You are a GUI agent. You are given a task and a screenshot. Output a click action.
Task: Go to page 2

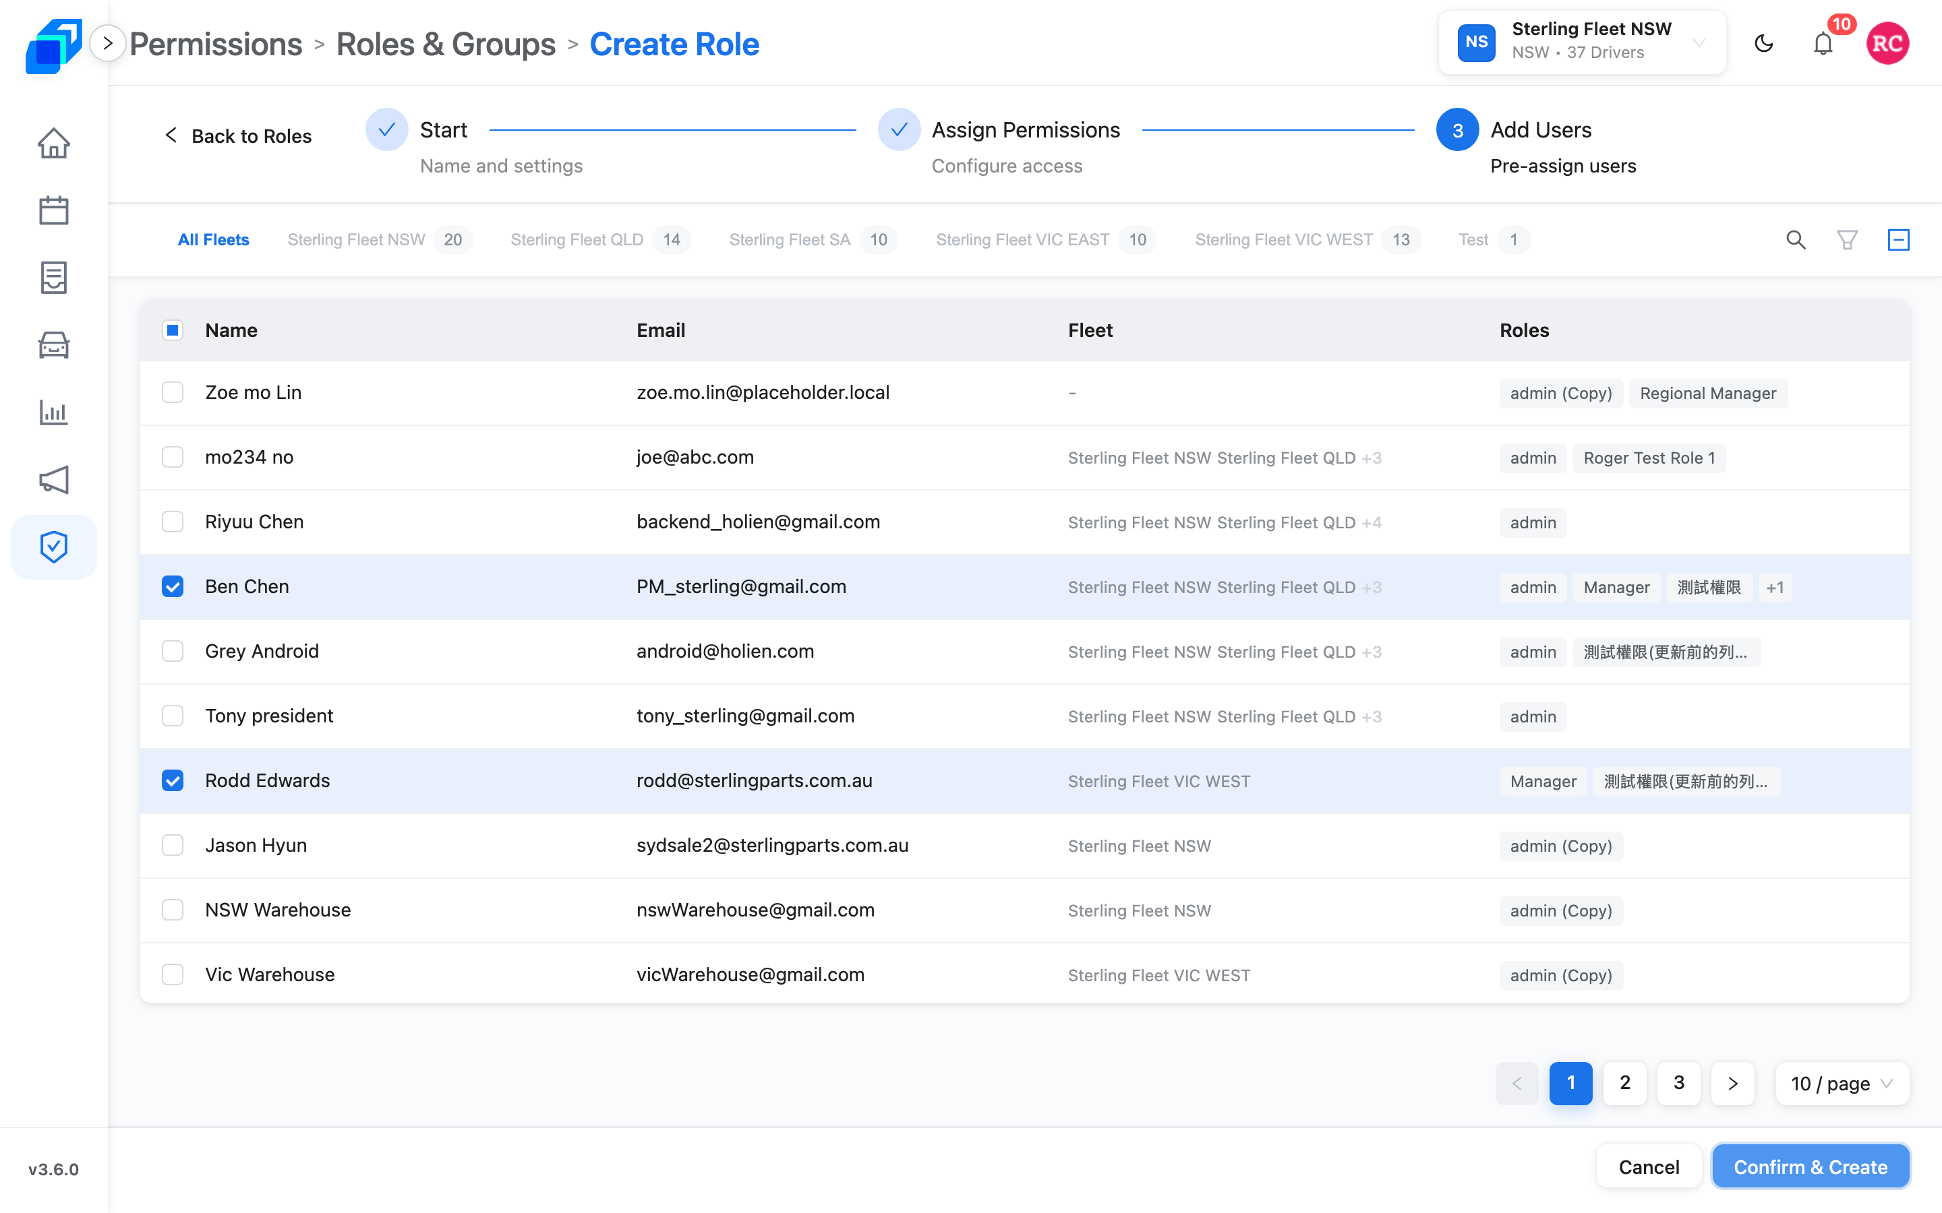pyautogui.click(x=1625, y=1084)
